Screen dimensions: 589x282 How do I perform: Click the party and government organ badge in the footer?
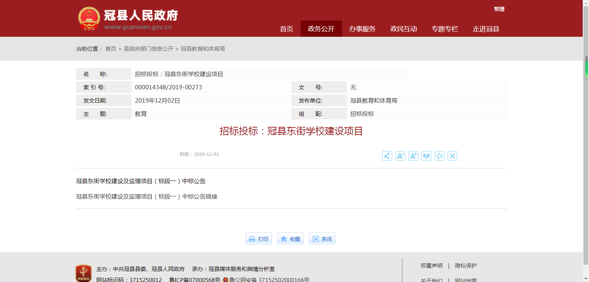tap(84, 273)
